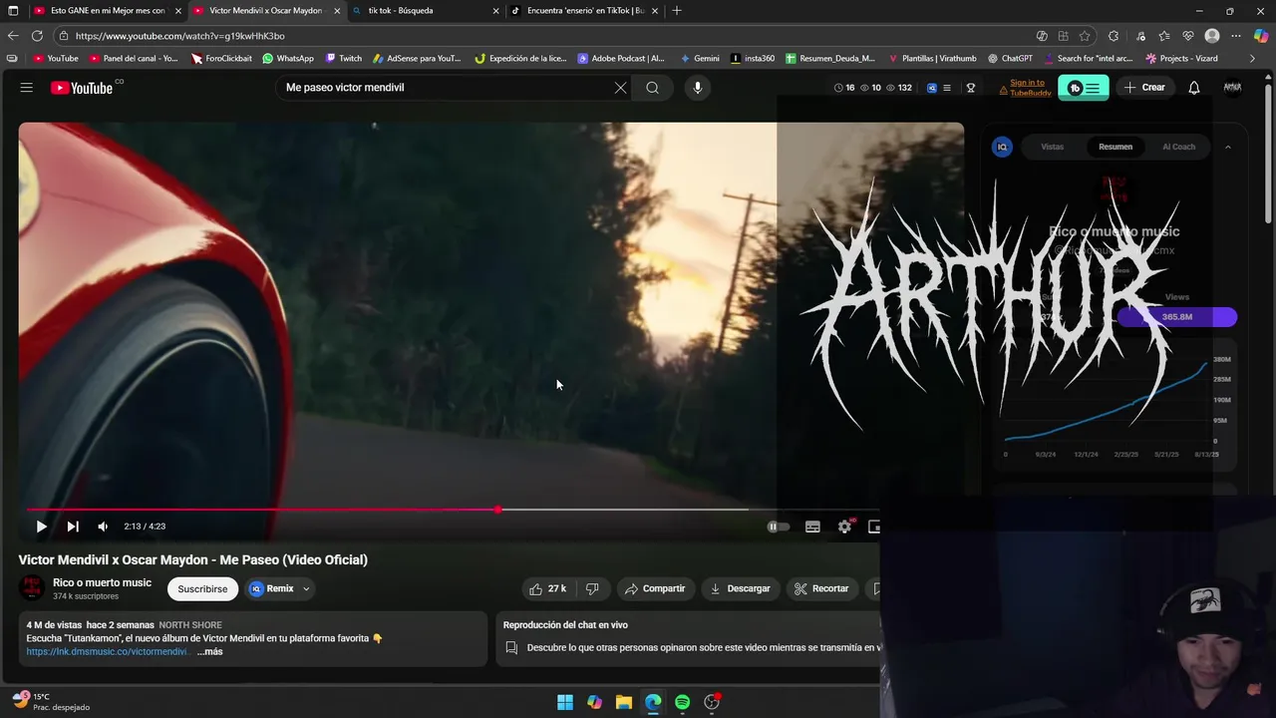The width and height of the screenshot is (1276, 718).
Task: Switch to the Resumen tab in vidIQ panel
Action: pyautogui.click(x=1116, y=147)
